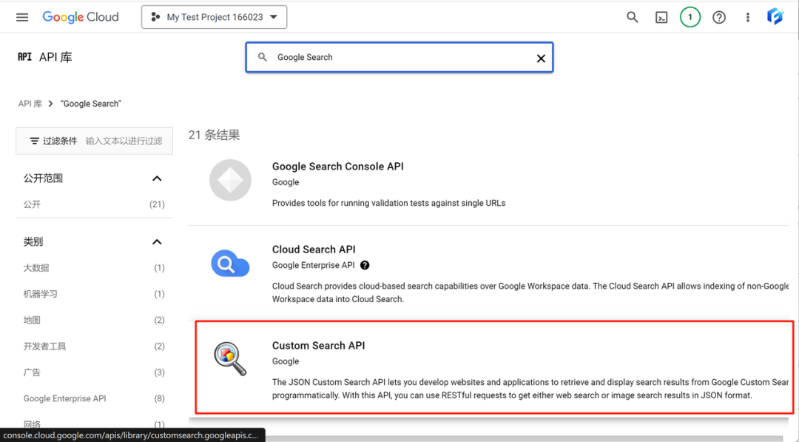Open Cloud Search API result title

314,250
